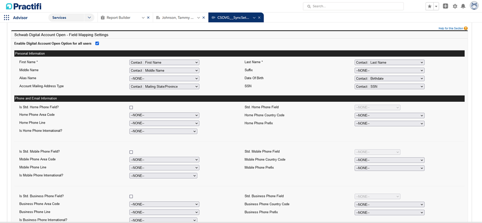Check Is Std. Mobile Phone Field checkbox

tap(131, 152)
